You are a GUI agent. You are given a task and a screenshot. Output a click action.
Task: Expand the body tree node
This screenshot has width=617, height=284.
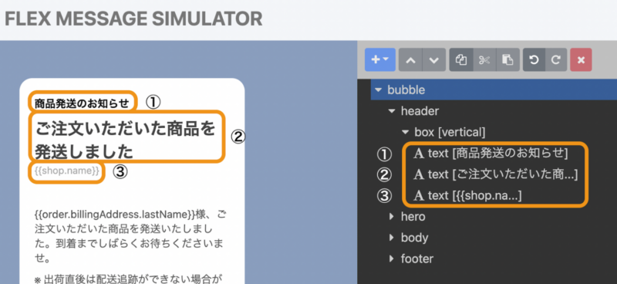pyautogui.click(x=392, y=238)
